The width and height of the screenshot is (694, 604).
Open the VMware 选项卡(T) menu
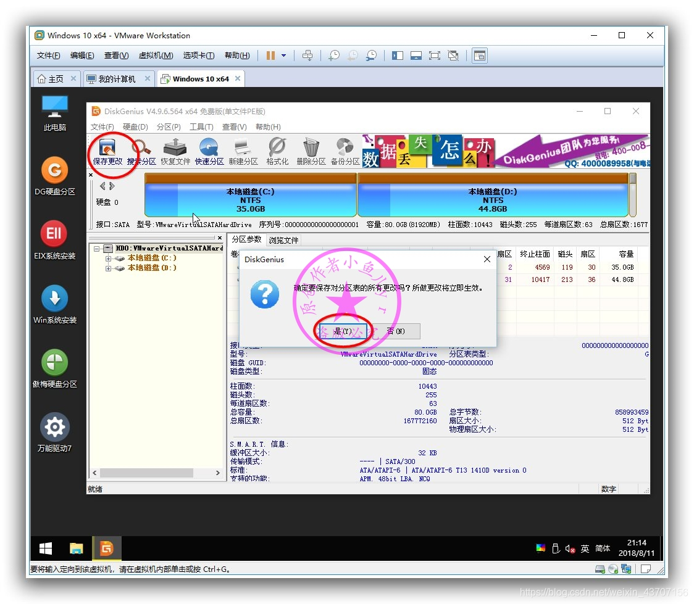pos(199,56)
